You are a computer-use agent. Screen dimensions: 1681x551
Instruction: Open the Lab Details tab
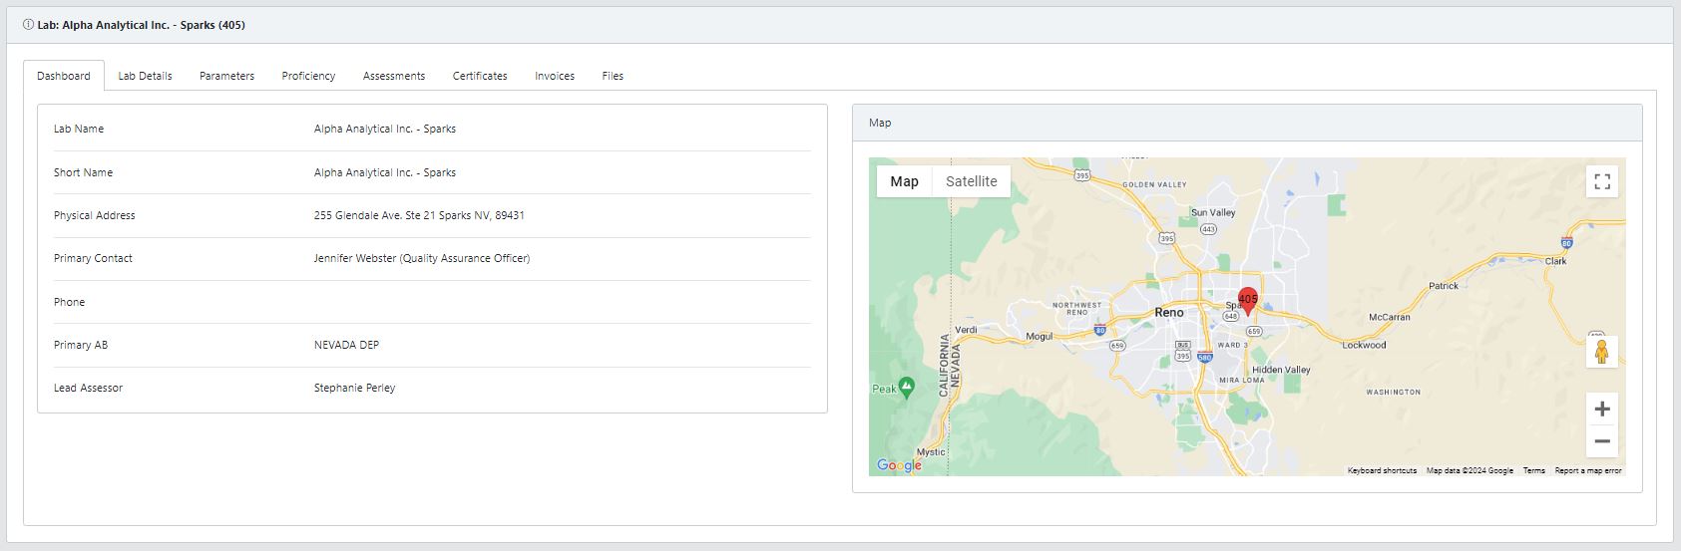(145, 76)
